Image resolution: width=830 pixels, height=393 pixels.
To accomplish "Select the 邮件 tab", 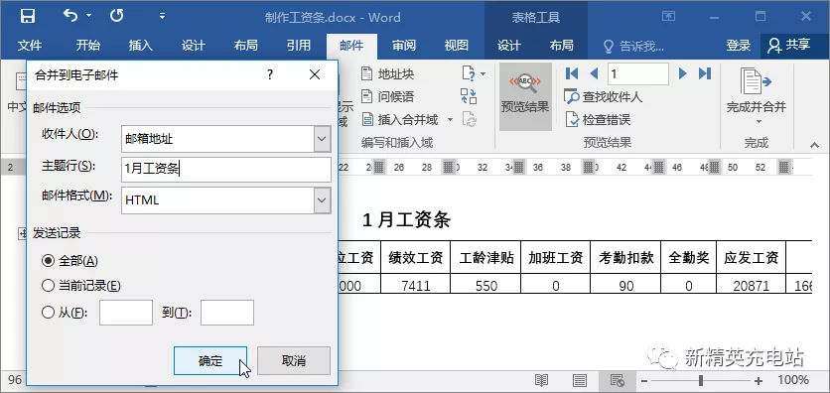I will tap(351, 46).
